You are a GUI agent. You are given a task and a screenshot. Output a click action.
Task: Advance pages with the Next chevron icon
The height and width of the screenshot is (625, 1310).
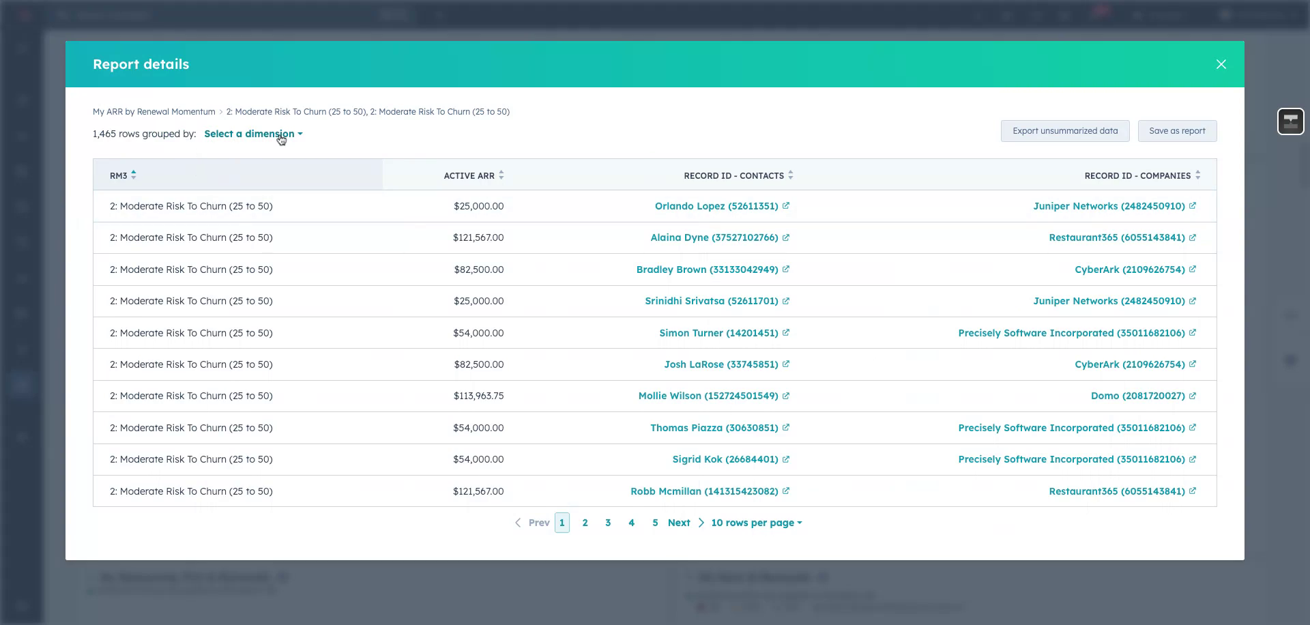coord(701,522)
